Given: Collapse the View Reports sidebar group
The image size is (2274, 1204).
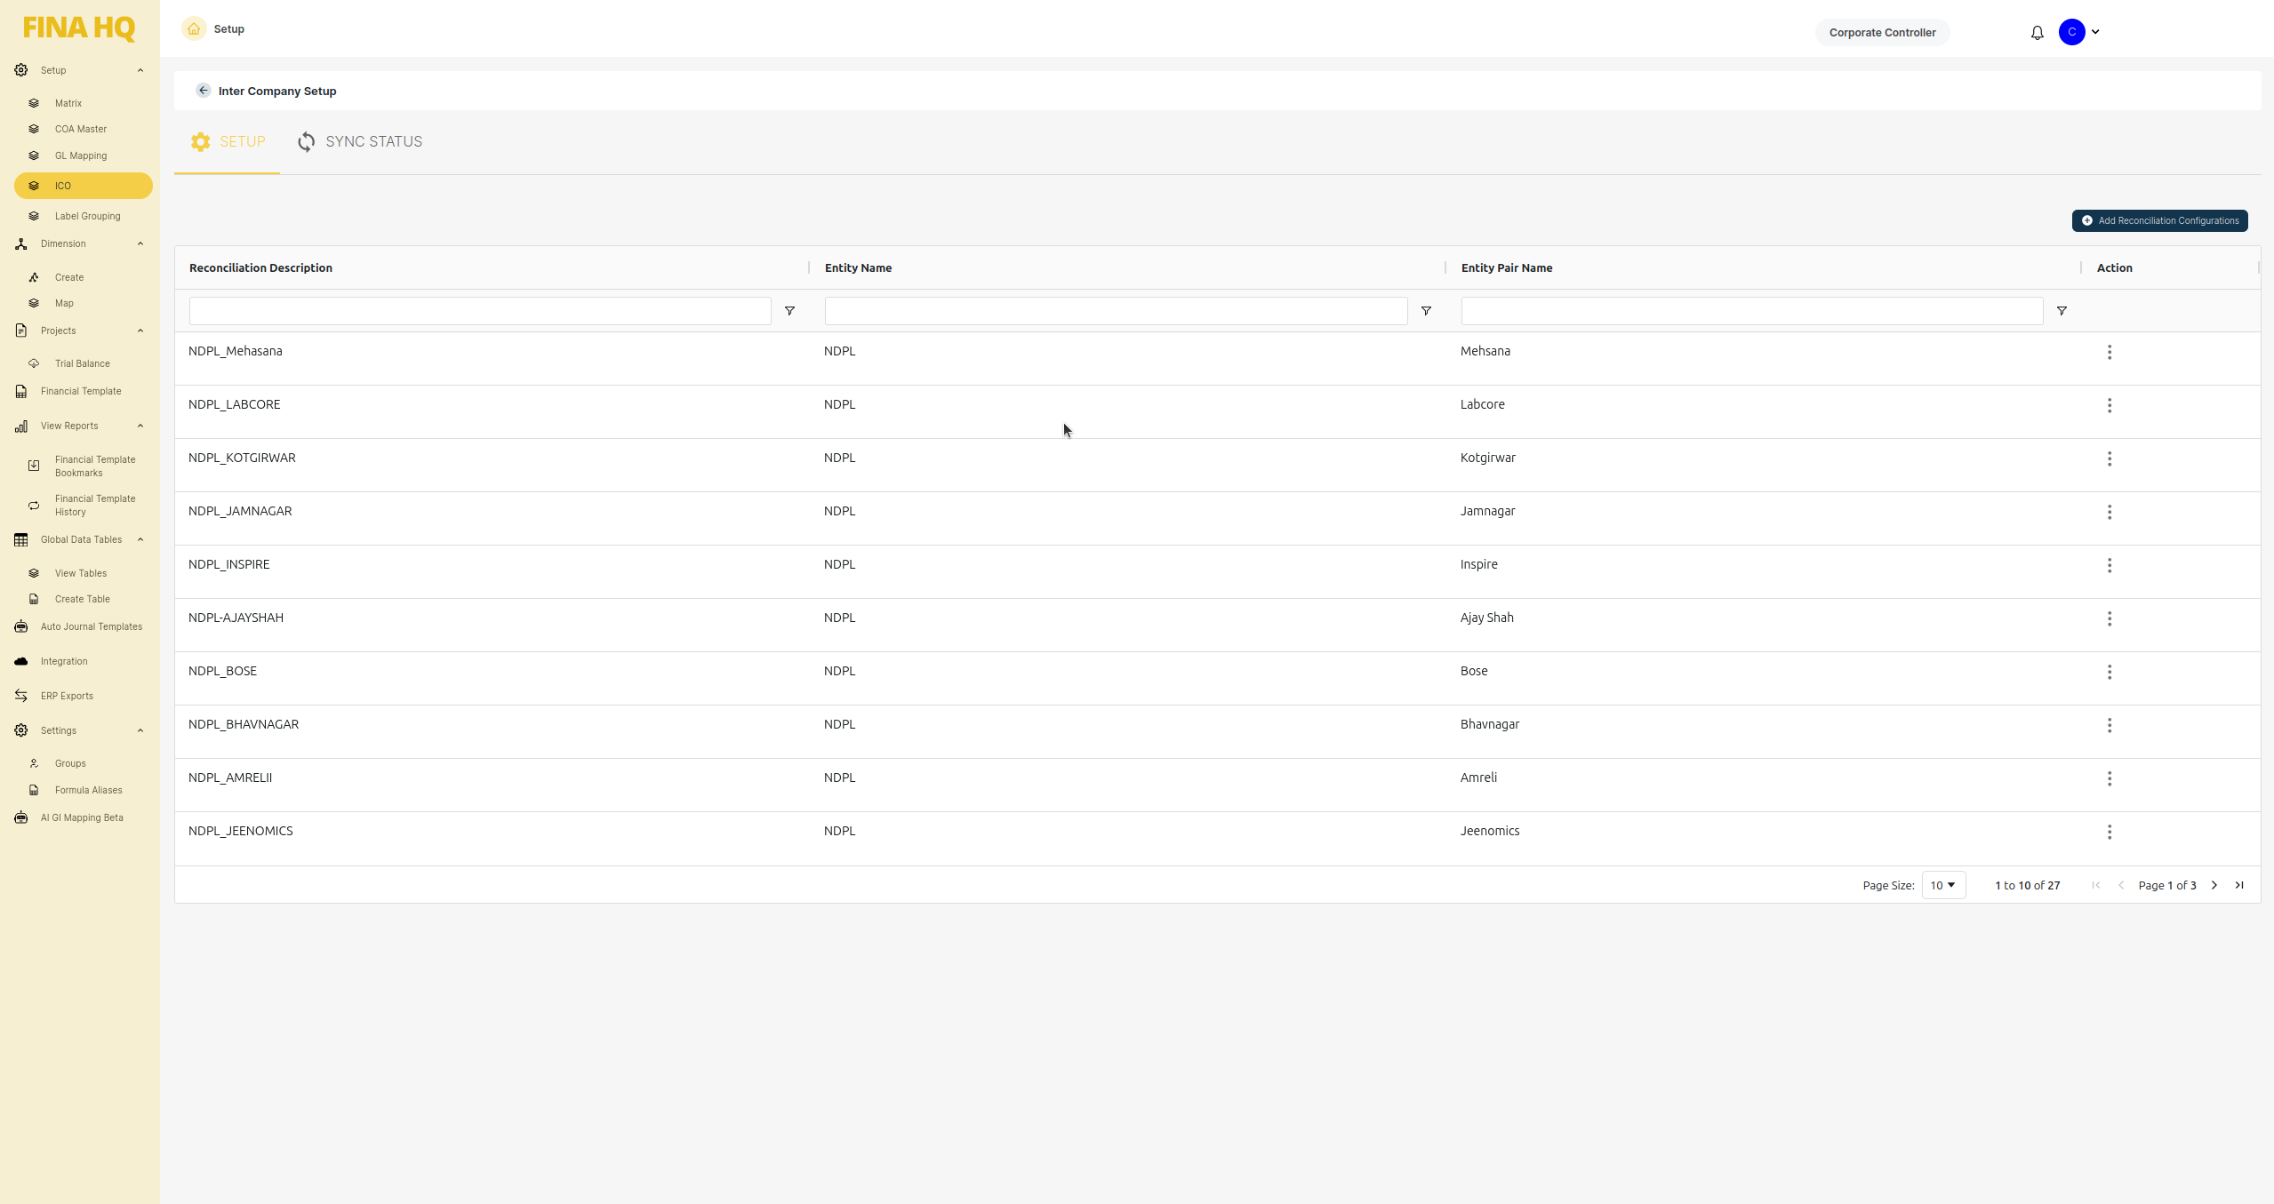Looking at the screenshot, I should [140, 426].
